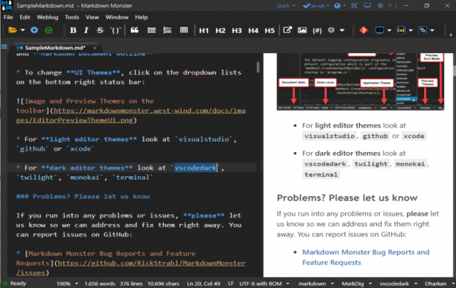Open the Dharkan preview theme dropdown
This screenshot has width=456, height=288.
pos(439,284)
